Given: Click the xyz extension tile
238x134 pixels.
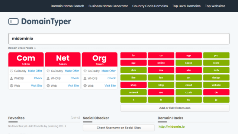Looking at the screenshot, I should click(134, 63).
